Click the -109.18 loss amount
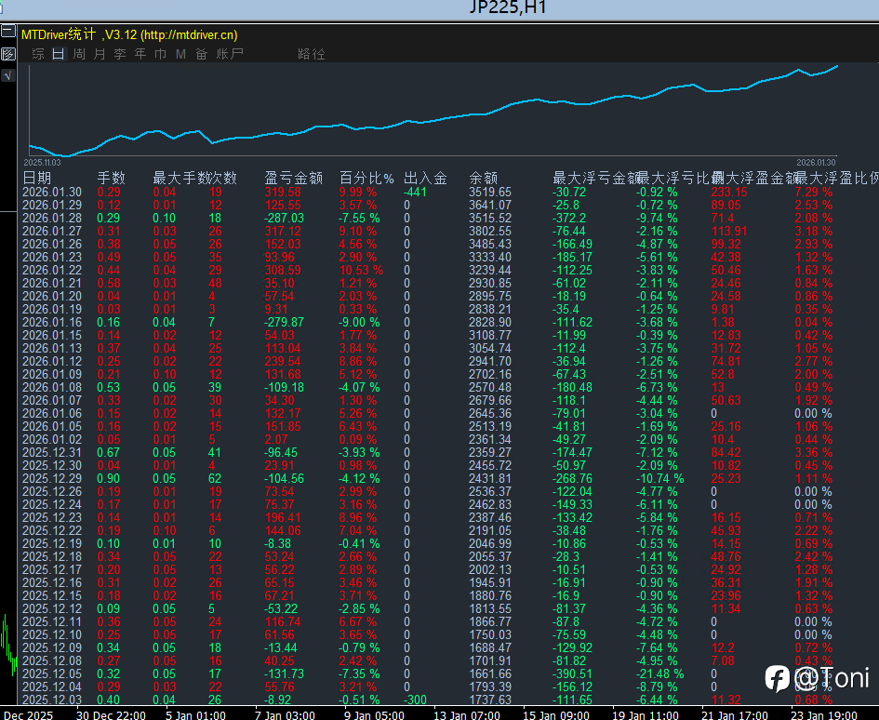 click(x=285, y=388)
